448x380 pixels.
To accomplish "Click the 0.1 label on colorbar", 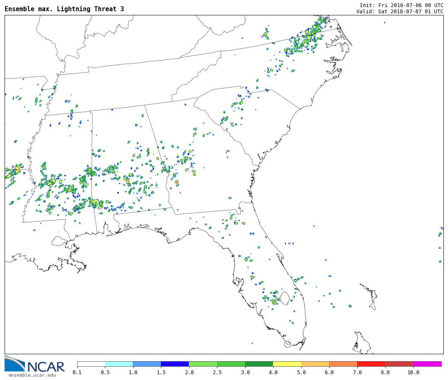I will coord(77,373).
